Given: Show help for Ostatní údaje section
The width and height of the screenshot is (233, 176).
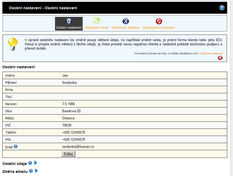Looking at the screenshot, I should (30, 163).
